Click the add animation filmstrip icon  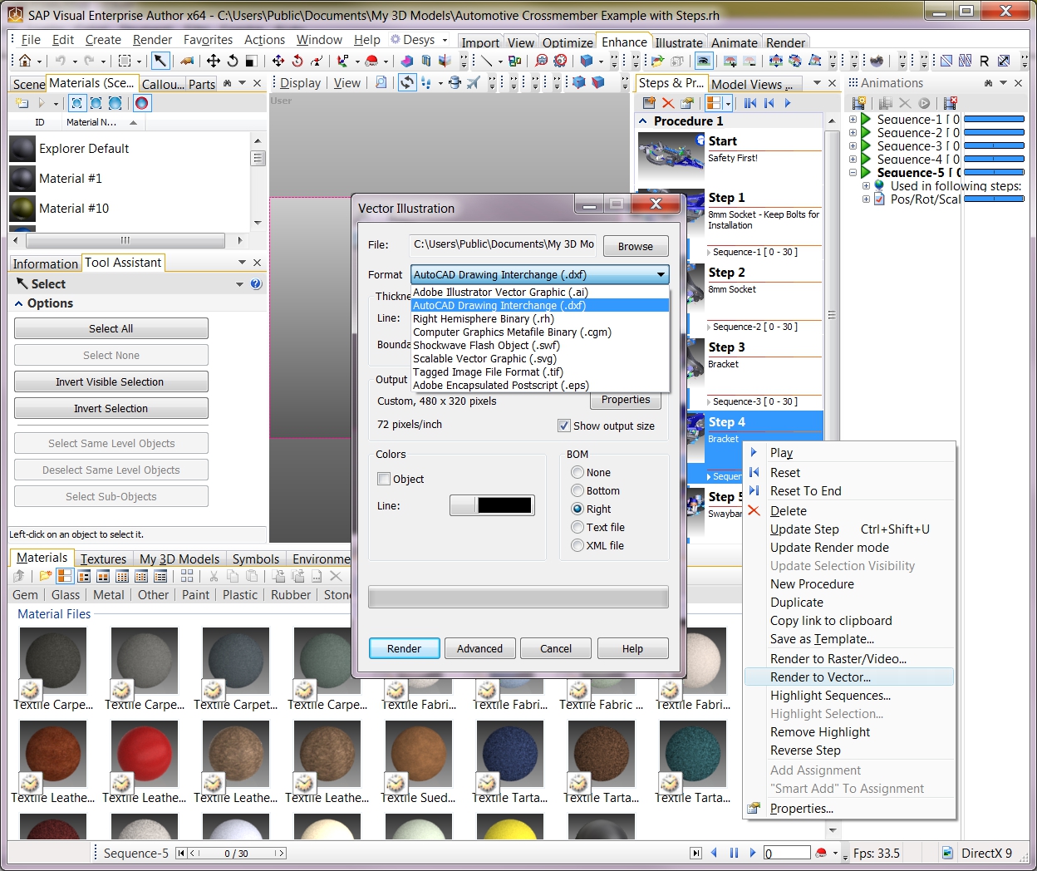click(859, 103)
